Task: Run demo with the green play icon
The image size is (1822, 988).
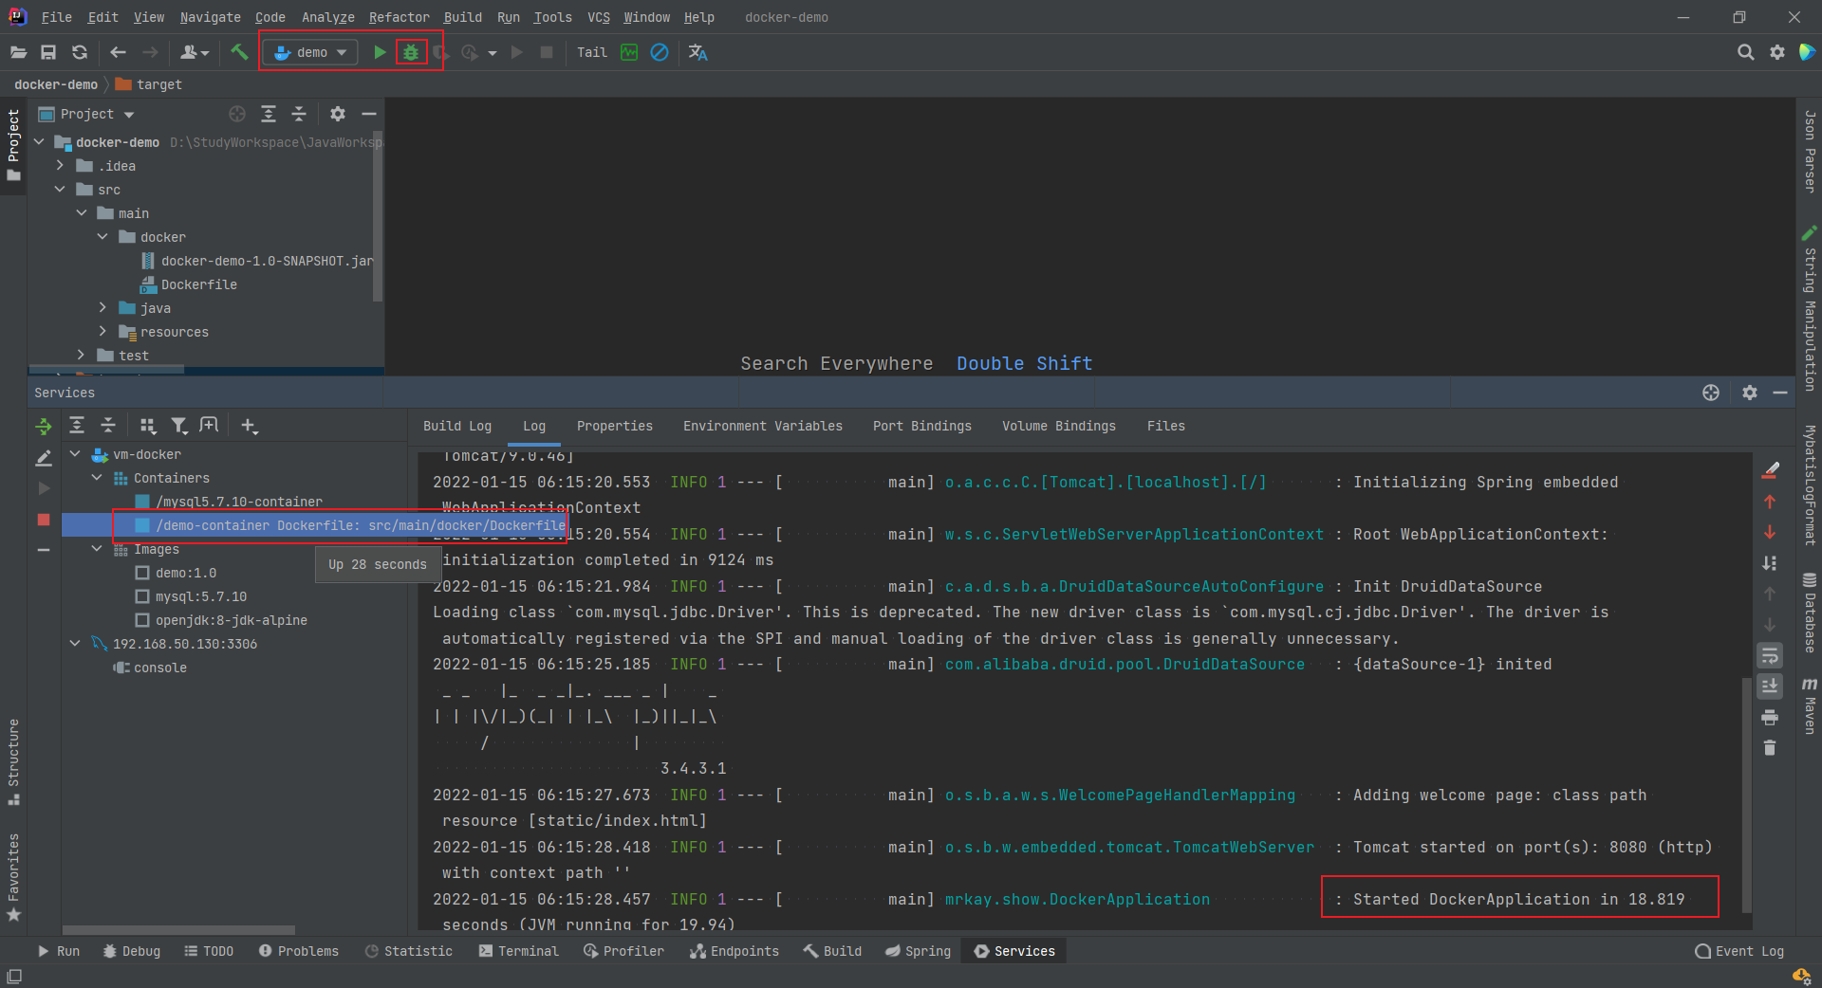Action: coord(380,52)
